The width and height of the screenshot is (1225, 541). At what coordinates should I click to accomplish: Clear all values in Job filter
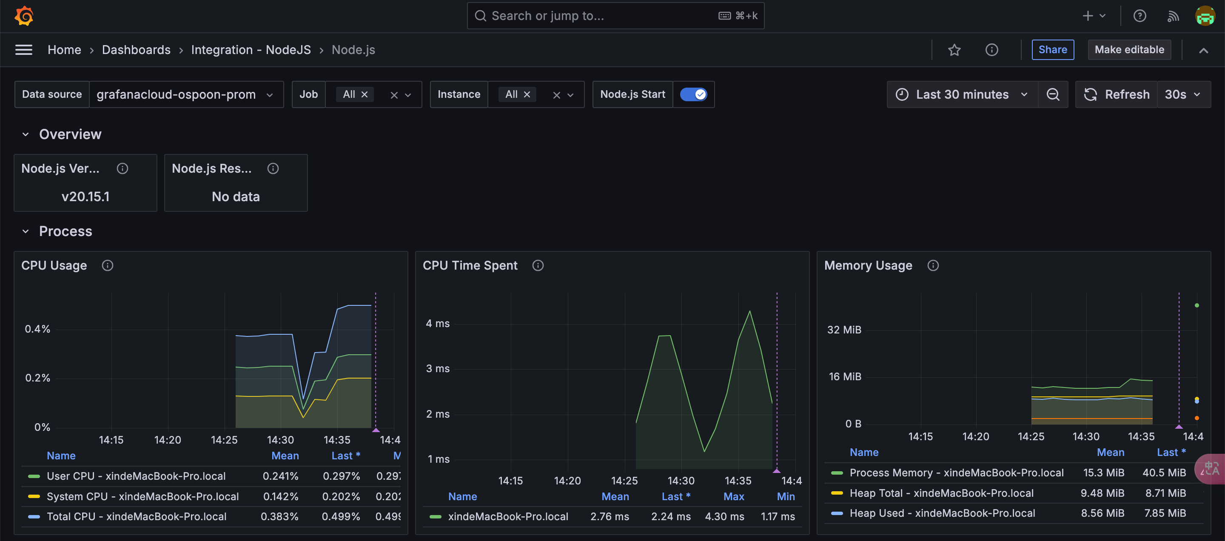[x=394, y=95]
